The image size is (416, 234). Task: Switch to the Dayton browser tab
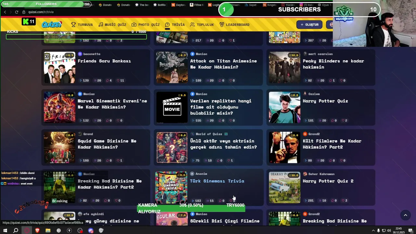pos(178,5)
